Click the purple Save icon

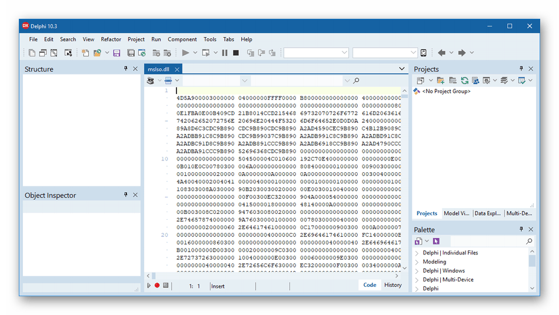tap(117, 53)
